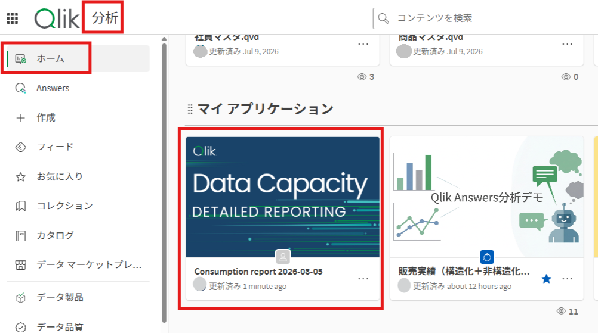Click the avatar on 商品マスタ.qvd card
This screenshot has width=598, height=333.
point(404,51)
